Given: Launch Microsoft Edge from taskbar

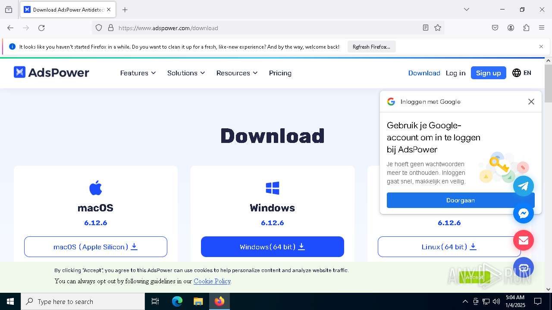Looking at the screenshot, I should pos(177,301).
